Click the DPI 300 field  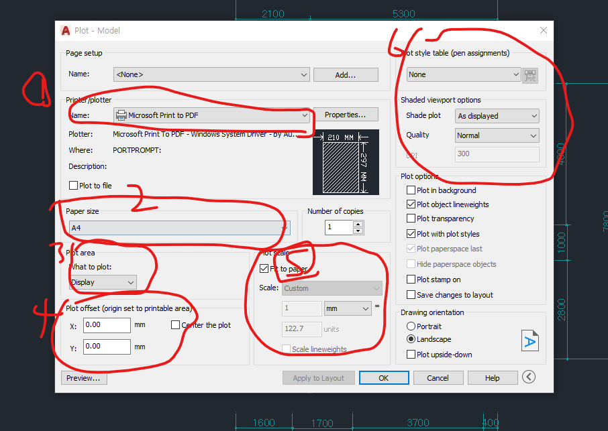coord(497,154)
